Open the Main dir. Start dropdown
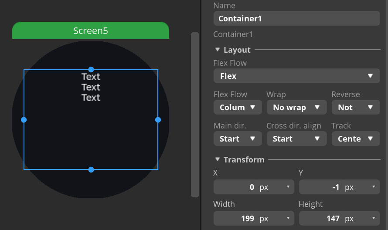The height and width of the screenshot is (230, 388). (x=238, y=139)
